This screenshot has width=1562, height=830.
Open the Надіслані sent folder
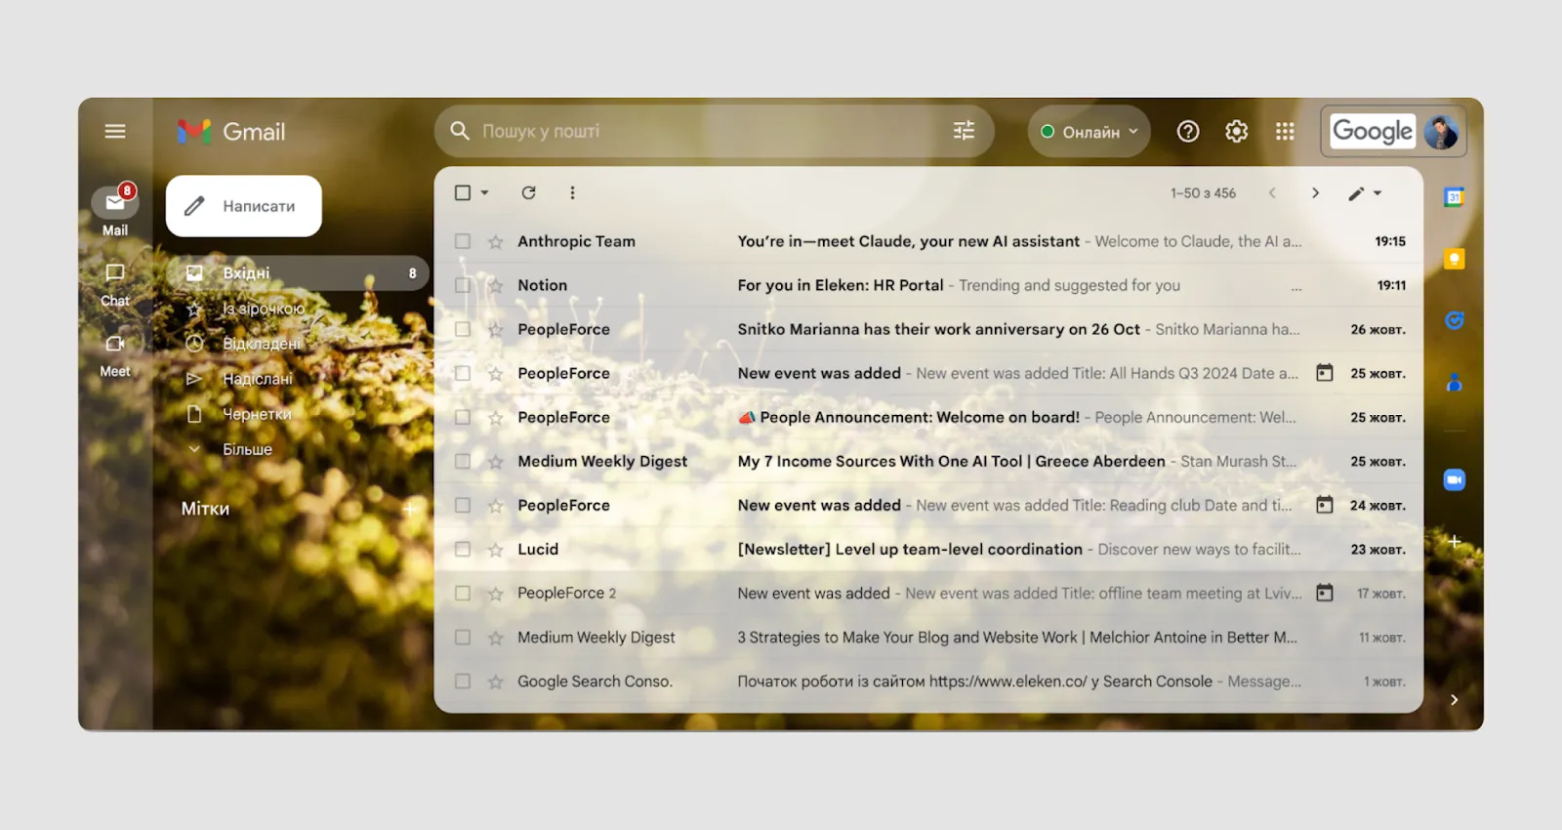258,379
